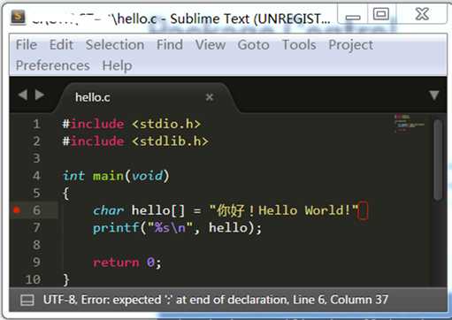Open the Help menu
The image size is (452, 320).
pos(117,65)
